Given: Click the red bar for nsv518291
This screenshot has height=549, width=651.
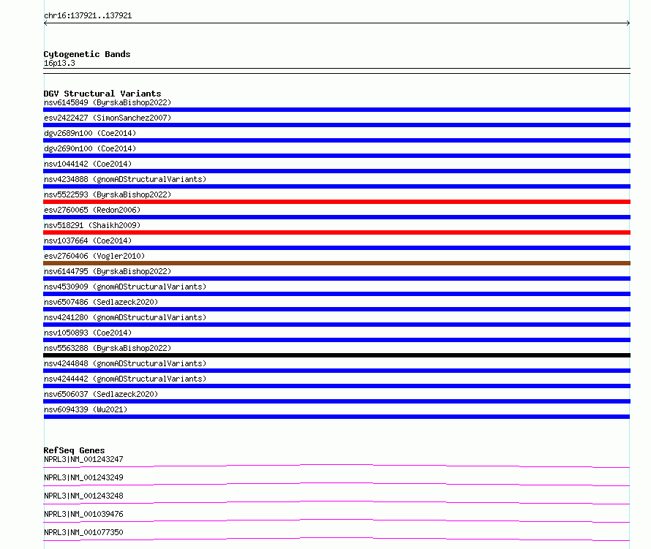Looking at the screenshot, I should [x=336, y=232].
